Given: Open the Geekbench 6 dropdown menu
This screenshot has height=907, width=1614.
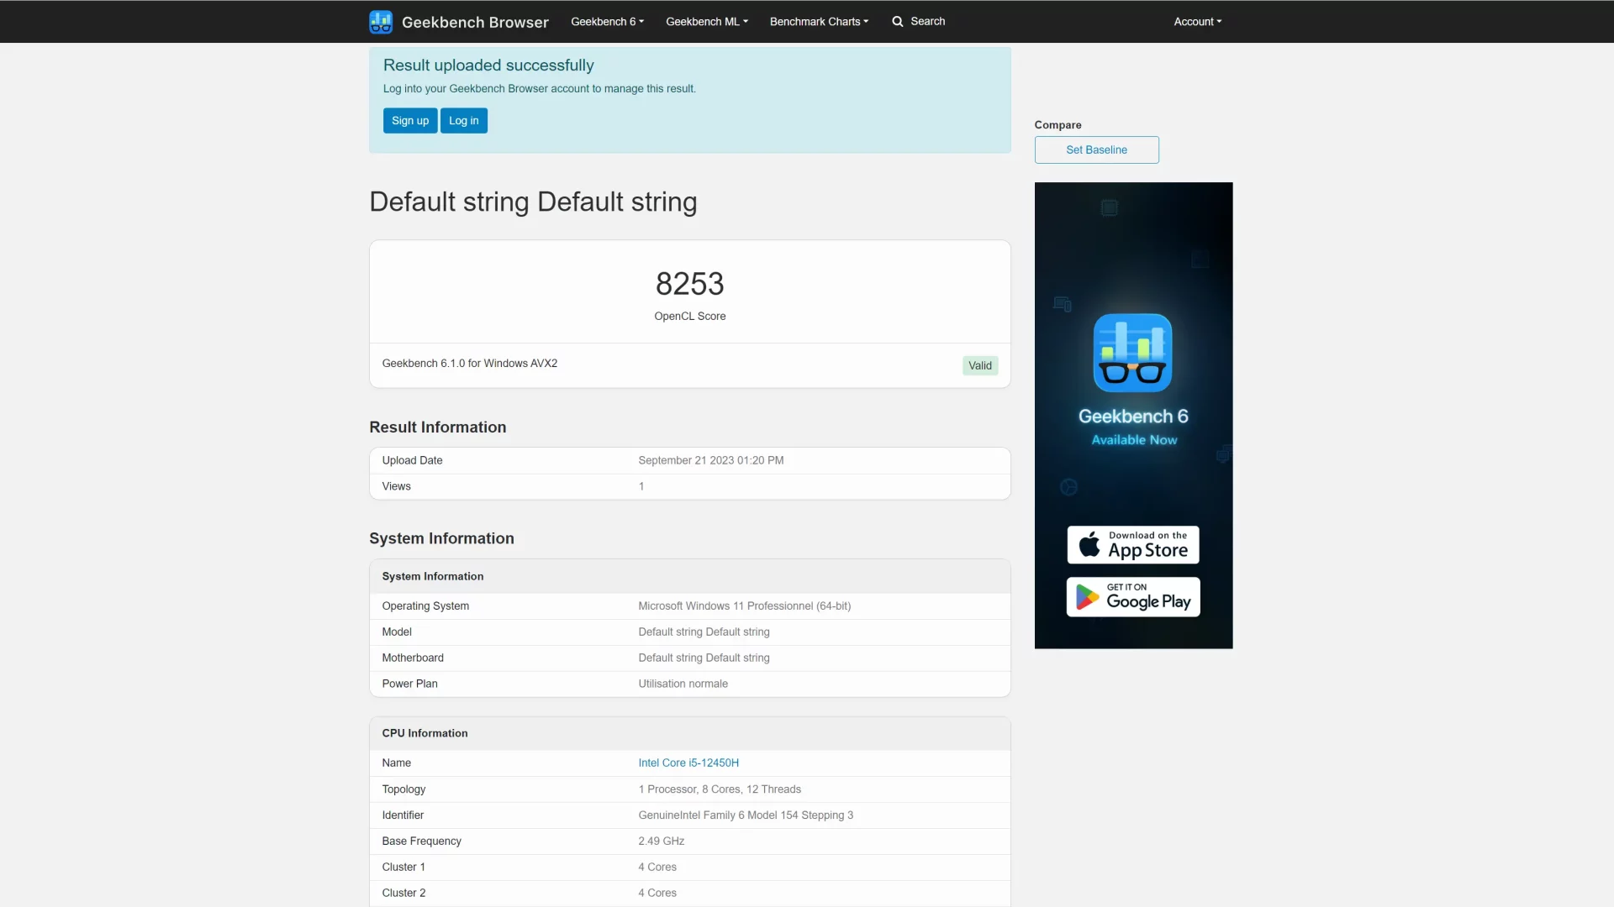Looking at the screenshot, I should coord(607,22).
